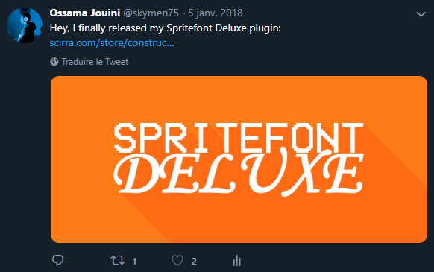Click the like count number 2

(194, 262)
